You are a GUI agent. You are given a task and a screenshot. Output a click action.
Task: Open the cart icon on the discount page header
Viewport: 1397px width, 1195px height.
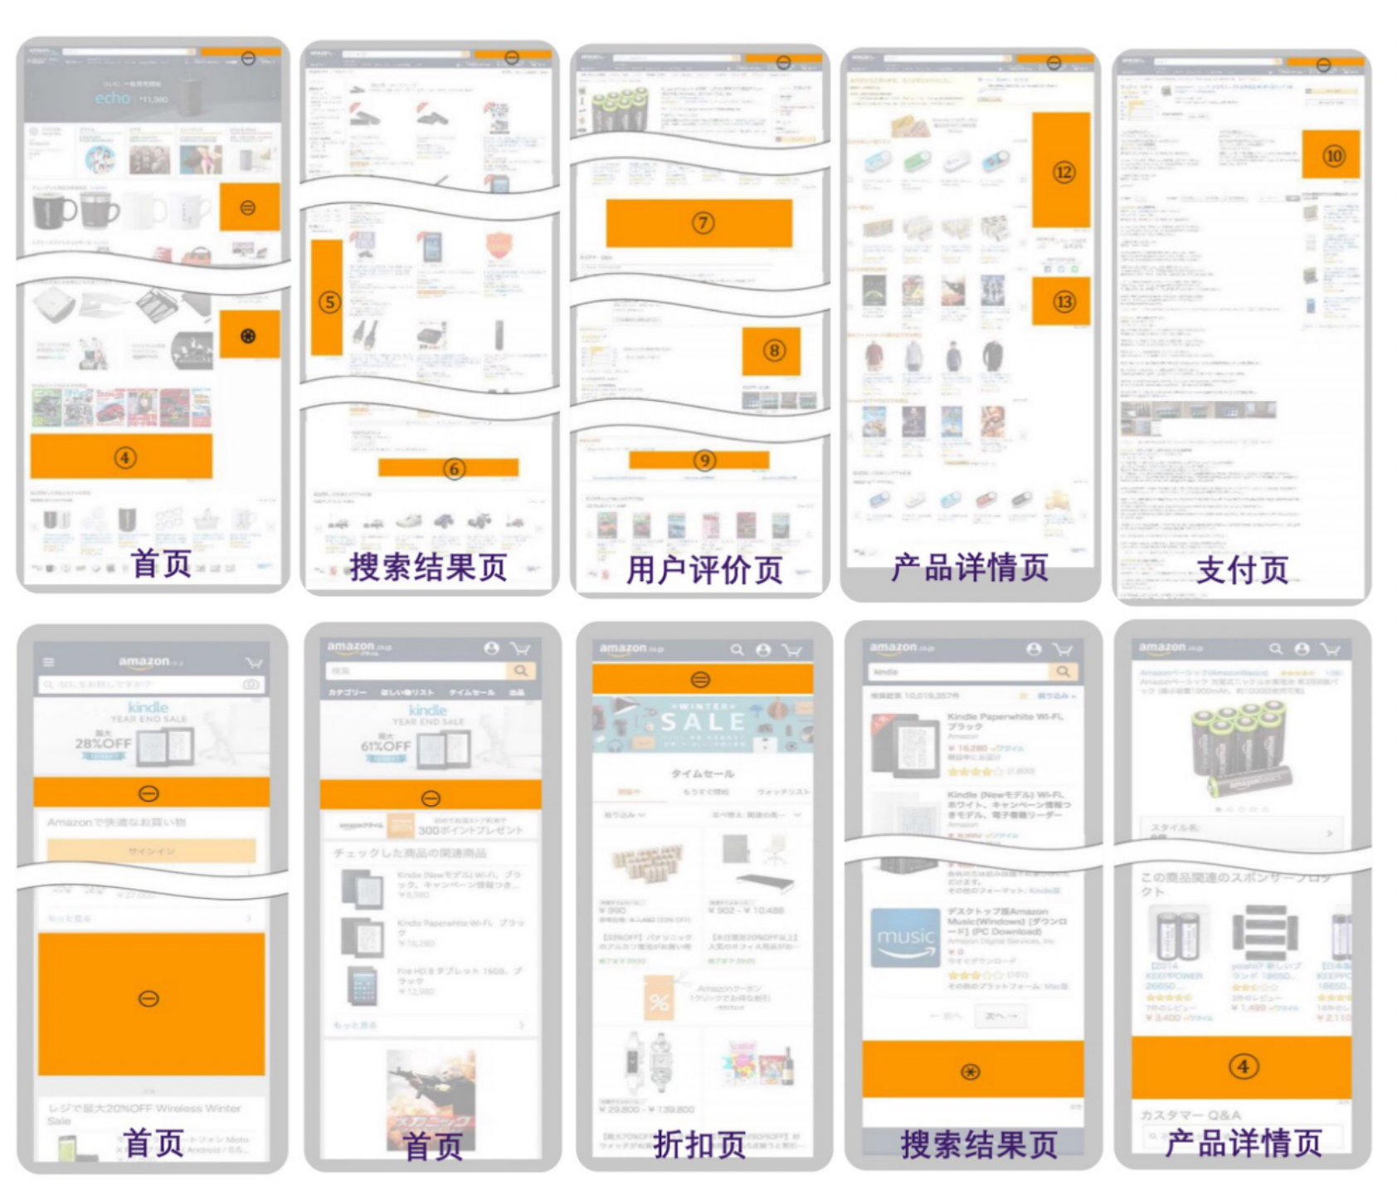click(792, 650)
